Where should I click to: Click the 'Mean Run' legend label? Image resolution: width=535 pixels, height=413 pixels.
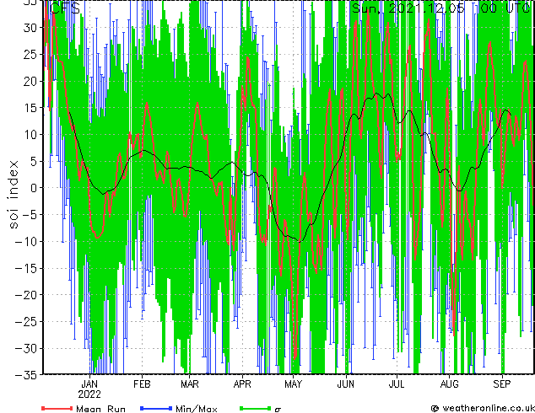click(101, 409)
